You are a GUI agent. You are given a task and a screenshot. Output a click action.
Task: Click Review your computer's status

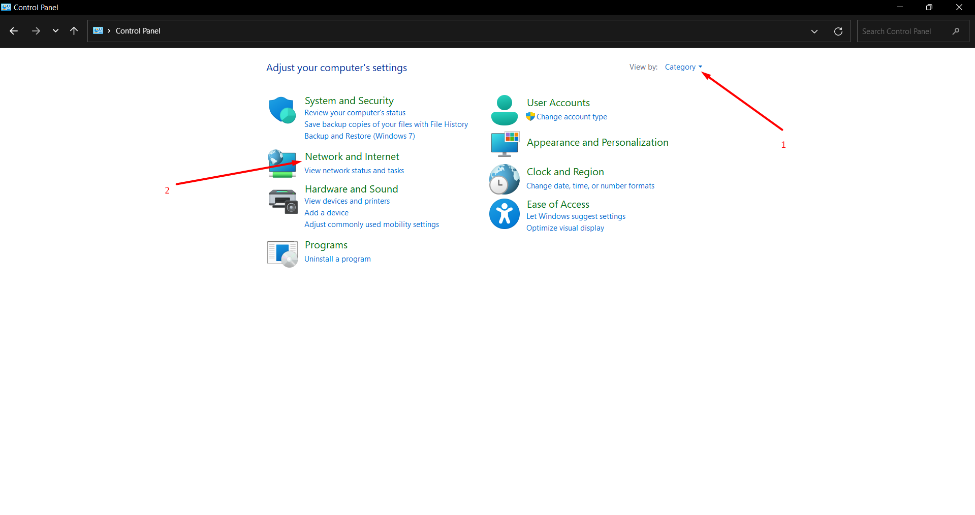coord(355,113)
